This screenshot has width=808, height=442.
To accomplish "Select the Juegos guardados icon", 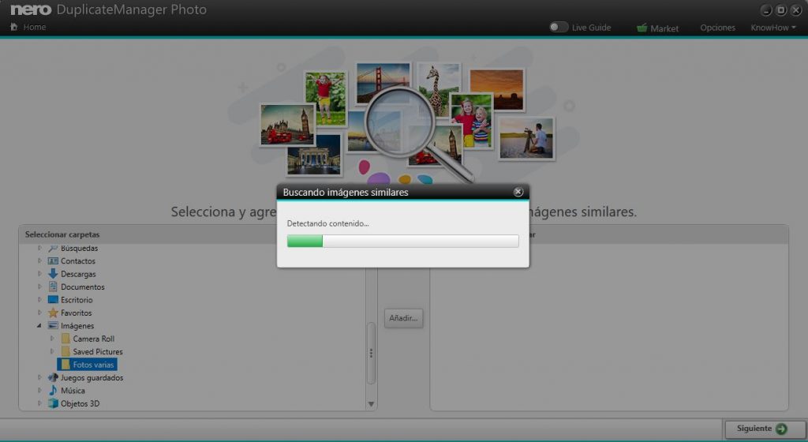I will (x=53, y=377).
